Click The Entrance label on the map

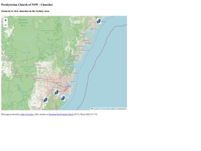click(x=84, y=50)
